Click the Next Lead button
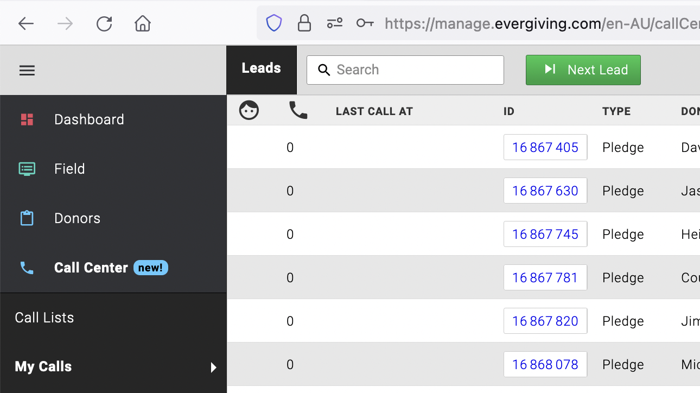 [x=583, y=70]
